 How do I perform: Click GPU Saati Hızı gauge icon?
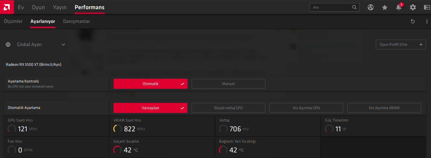point(12,129)
